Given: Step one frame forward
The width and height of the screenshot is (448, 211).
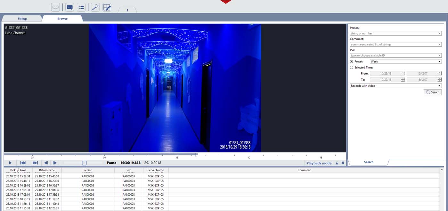Looking at the screenshot, I should 55,163.
